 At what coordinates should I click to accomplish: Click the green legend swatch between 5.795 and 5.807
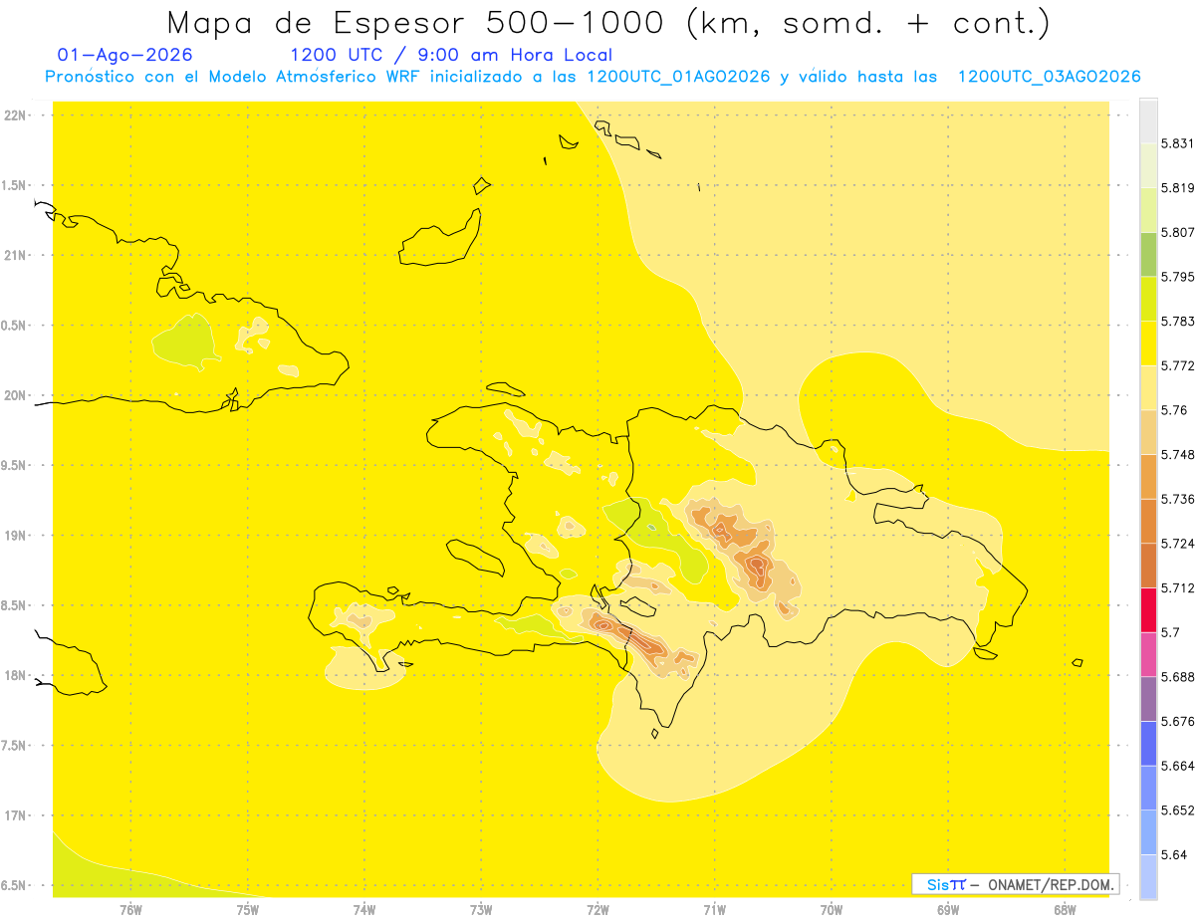1148,254
